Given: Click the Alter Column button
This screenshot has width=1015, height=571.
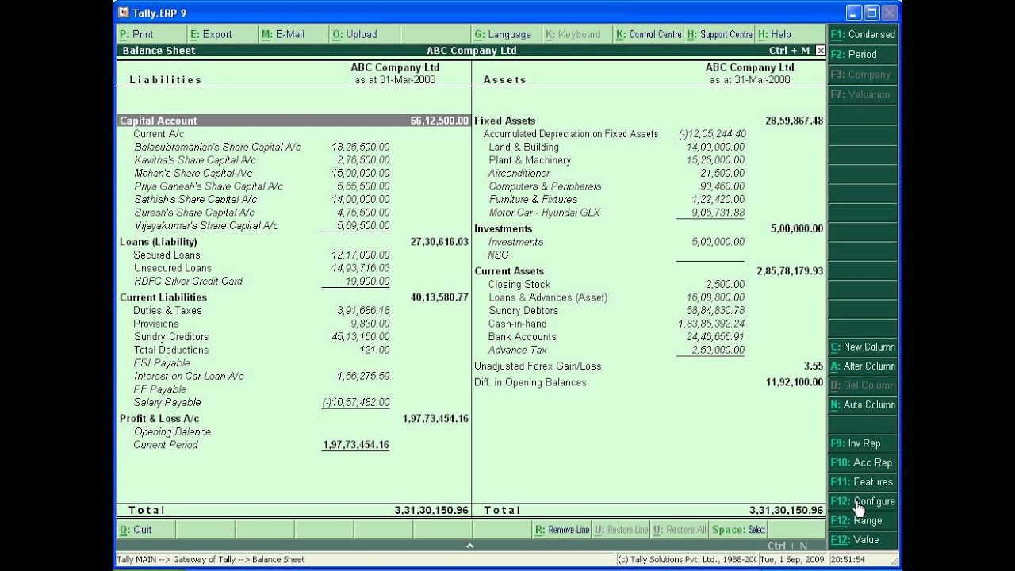Looking at the screenshot, I should [863, 366].
